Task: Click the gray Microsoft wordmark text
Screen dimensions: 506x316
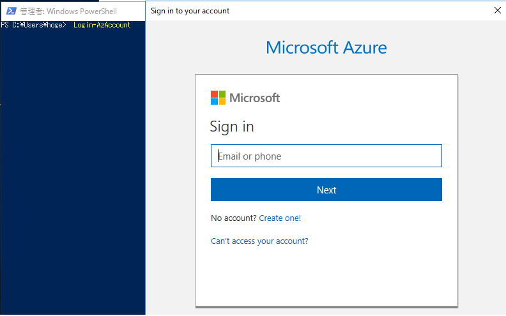Action: (255, 98)
